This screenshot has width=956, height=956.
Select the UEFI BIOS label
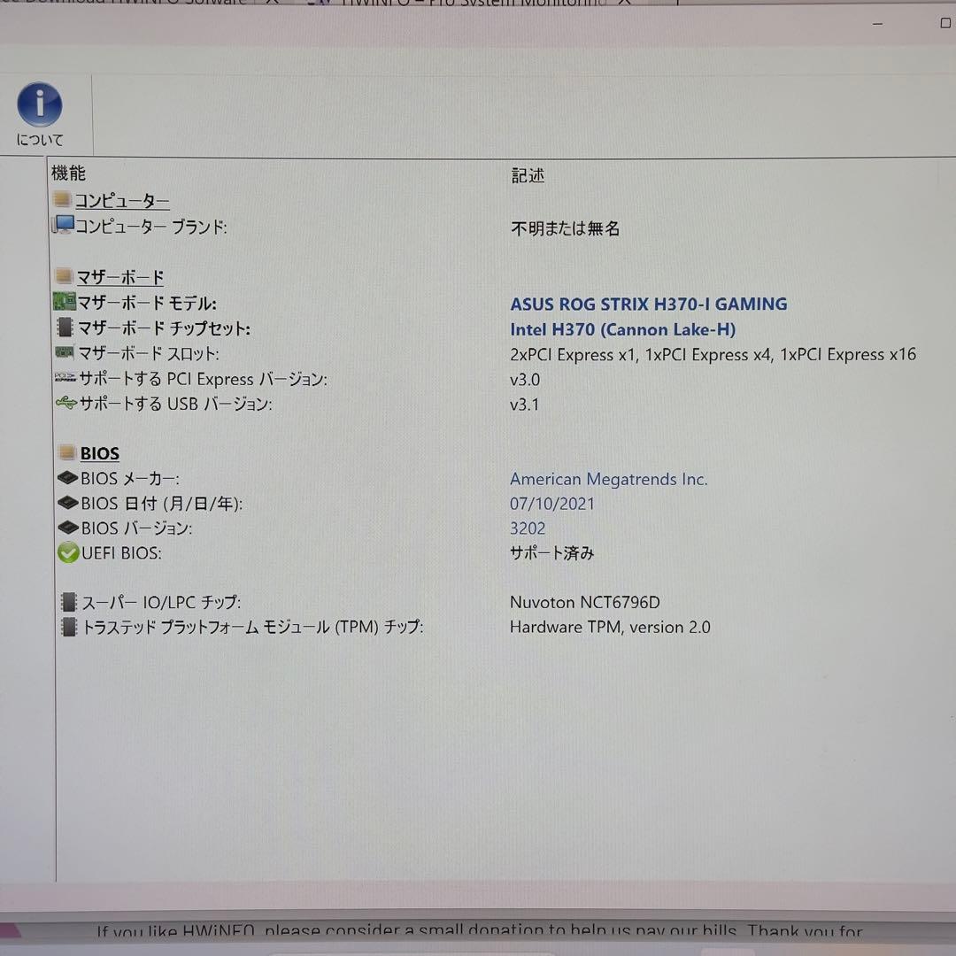[121, 553]
